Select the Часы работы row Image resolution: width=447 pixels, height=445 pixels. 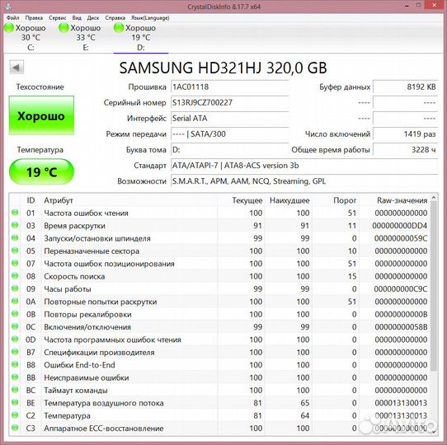tap(219, 289)
